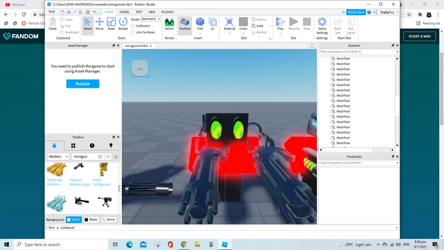Image resolution: width=444 pixels, height=250 pixels.
Task: Expand the Material dropdown arrow
Action: pos(229,34)
